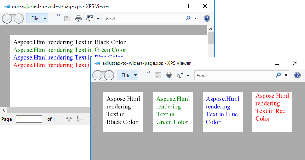Click vertical scrollbar thumb in back window
Viewport: 305px width, 160px height.
(211, 38)
